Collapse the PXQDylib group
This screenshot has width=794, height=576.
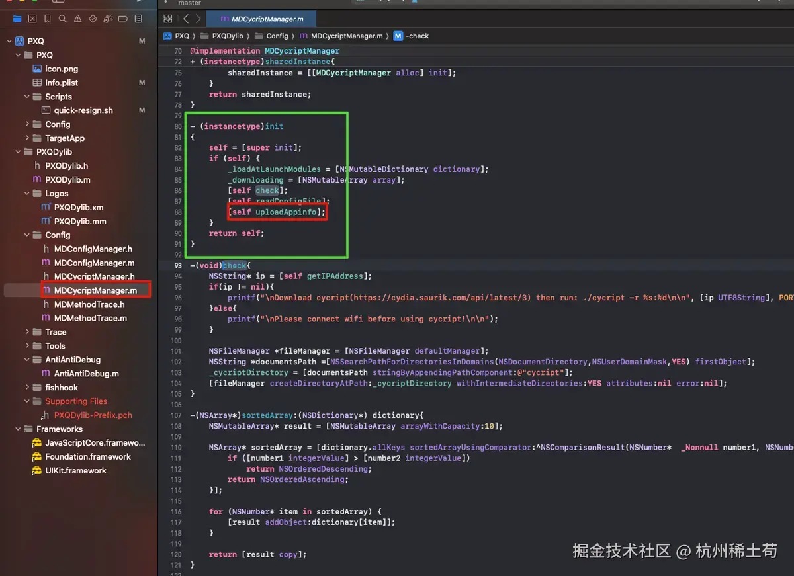(x=18, y=152)
